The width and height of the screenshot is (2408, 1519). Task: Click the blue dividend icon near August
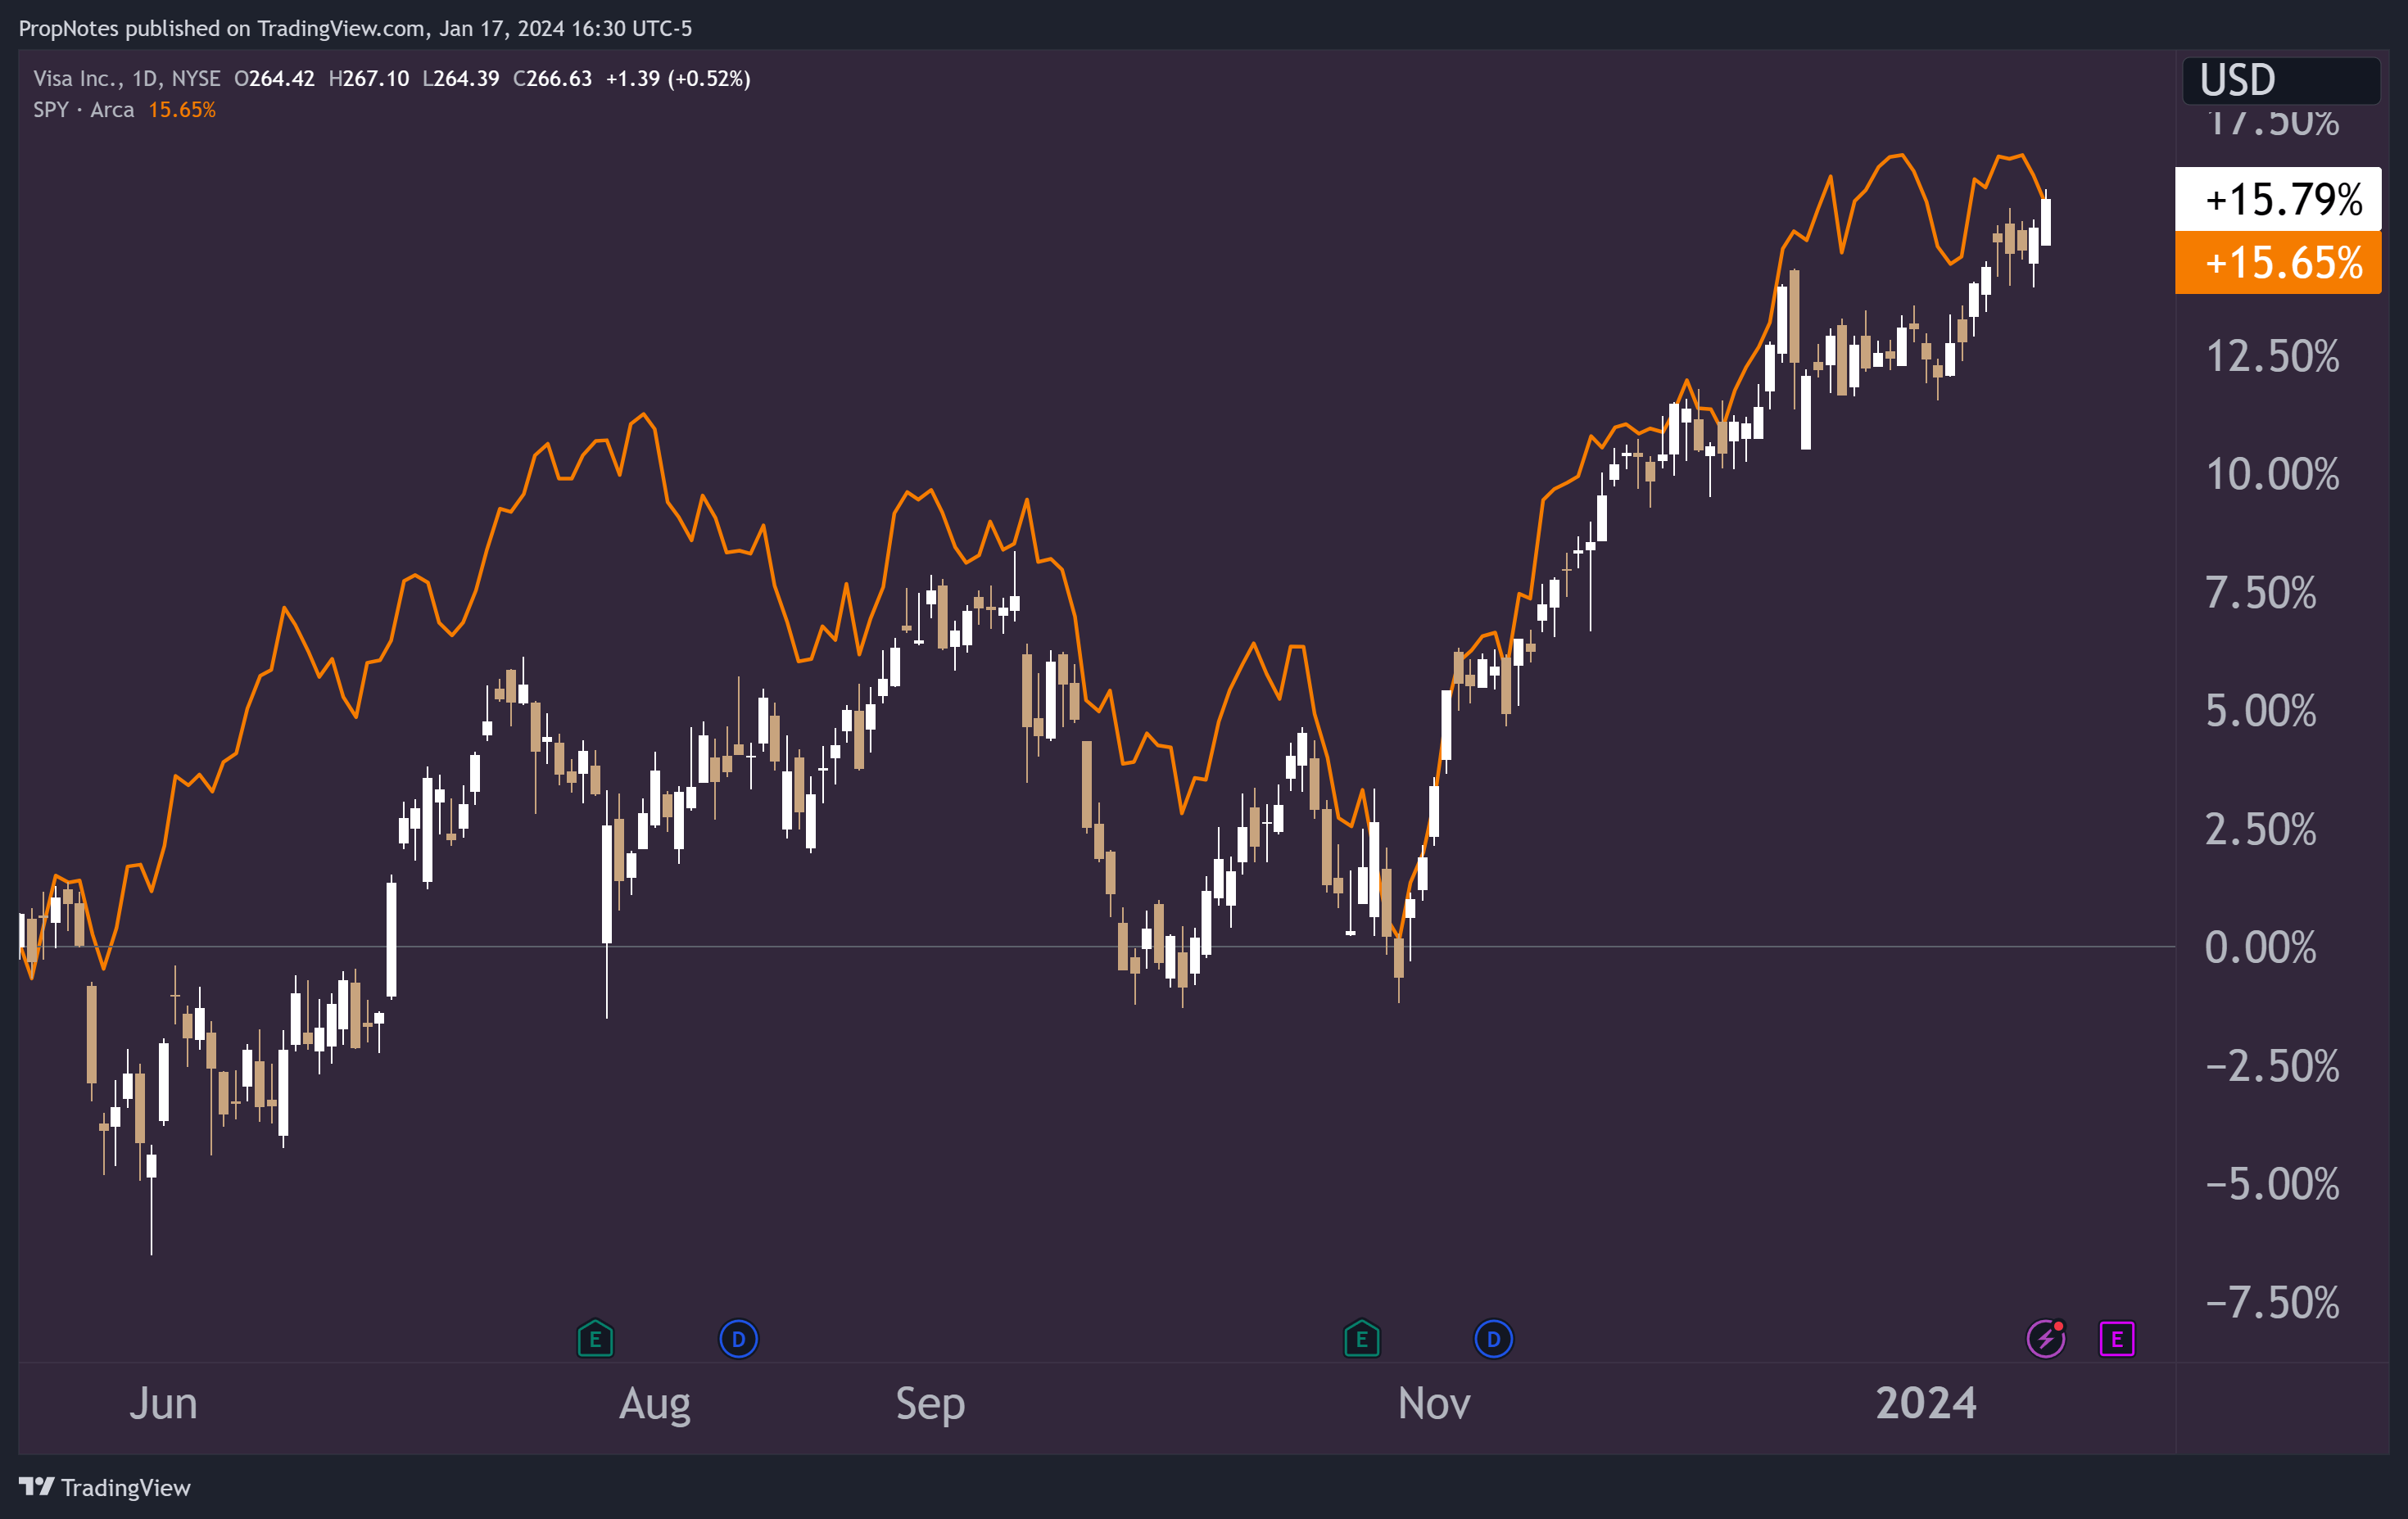pyautogui.click(x=739, y=1339)
